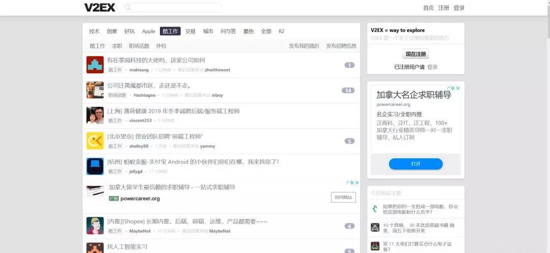This screenshot has height=253, width=550.
Task: Switch to the 全部 tab
Action: coord(266,31)
